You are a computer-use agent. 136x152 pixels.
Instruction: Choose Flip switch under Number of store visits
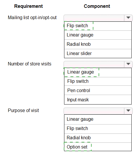tap(98, 81)
